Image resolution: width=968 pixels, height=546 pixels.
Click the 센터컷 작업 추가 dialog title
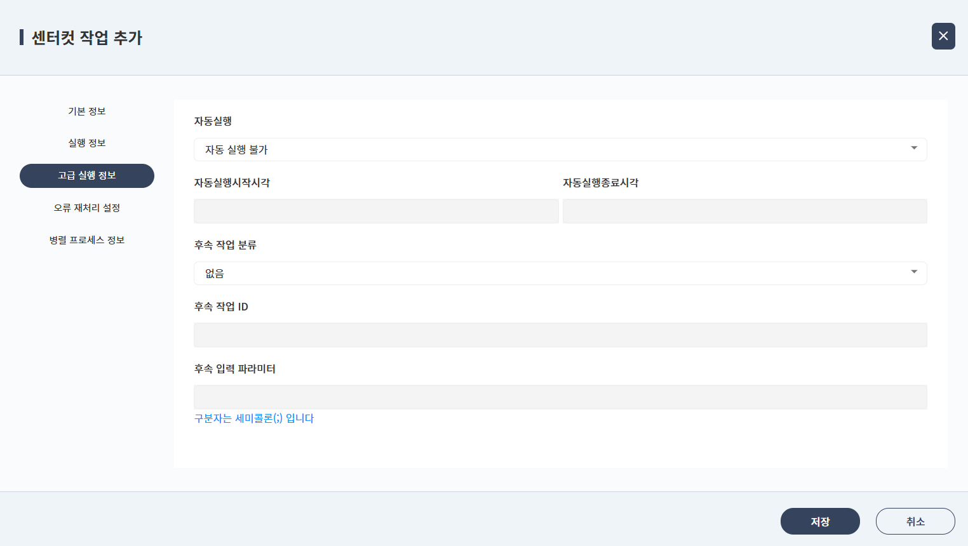click(x=87, y=37)
